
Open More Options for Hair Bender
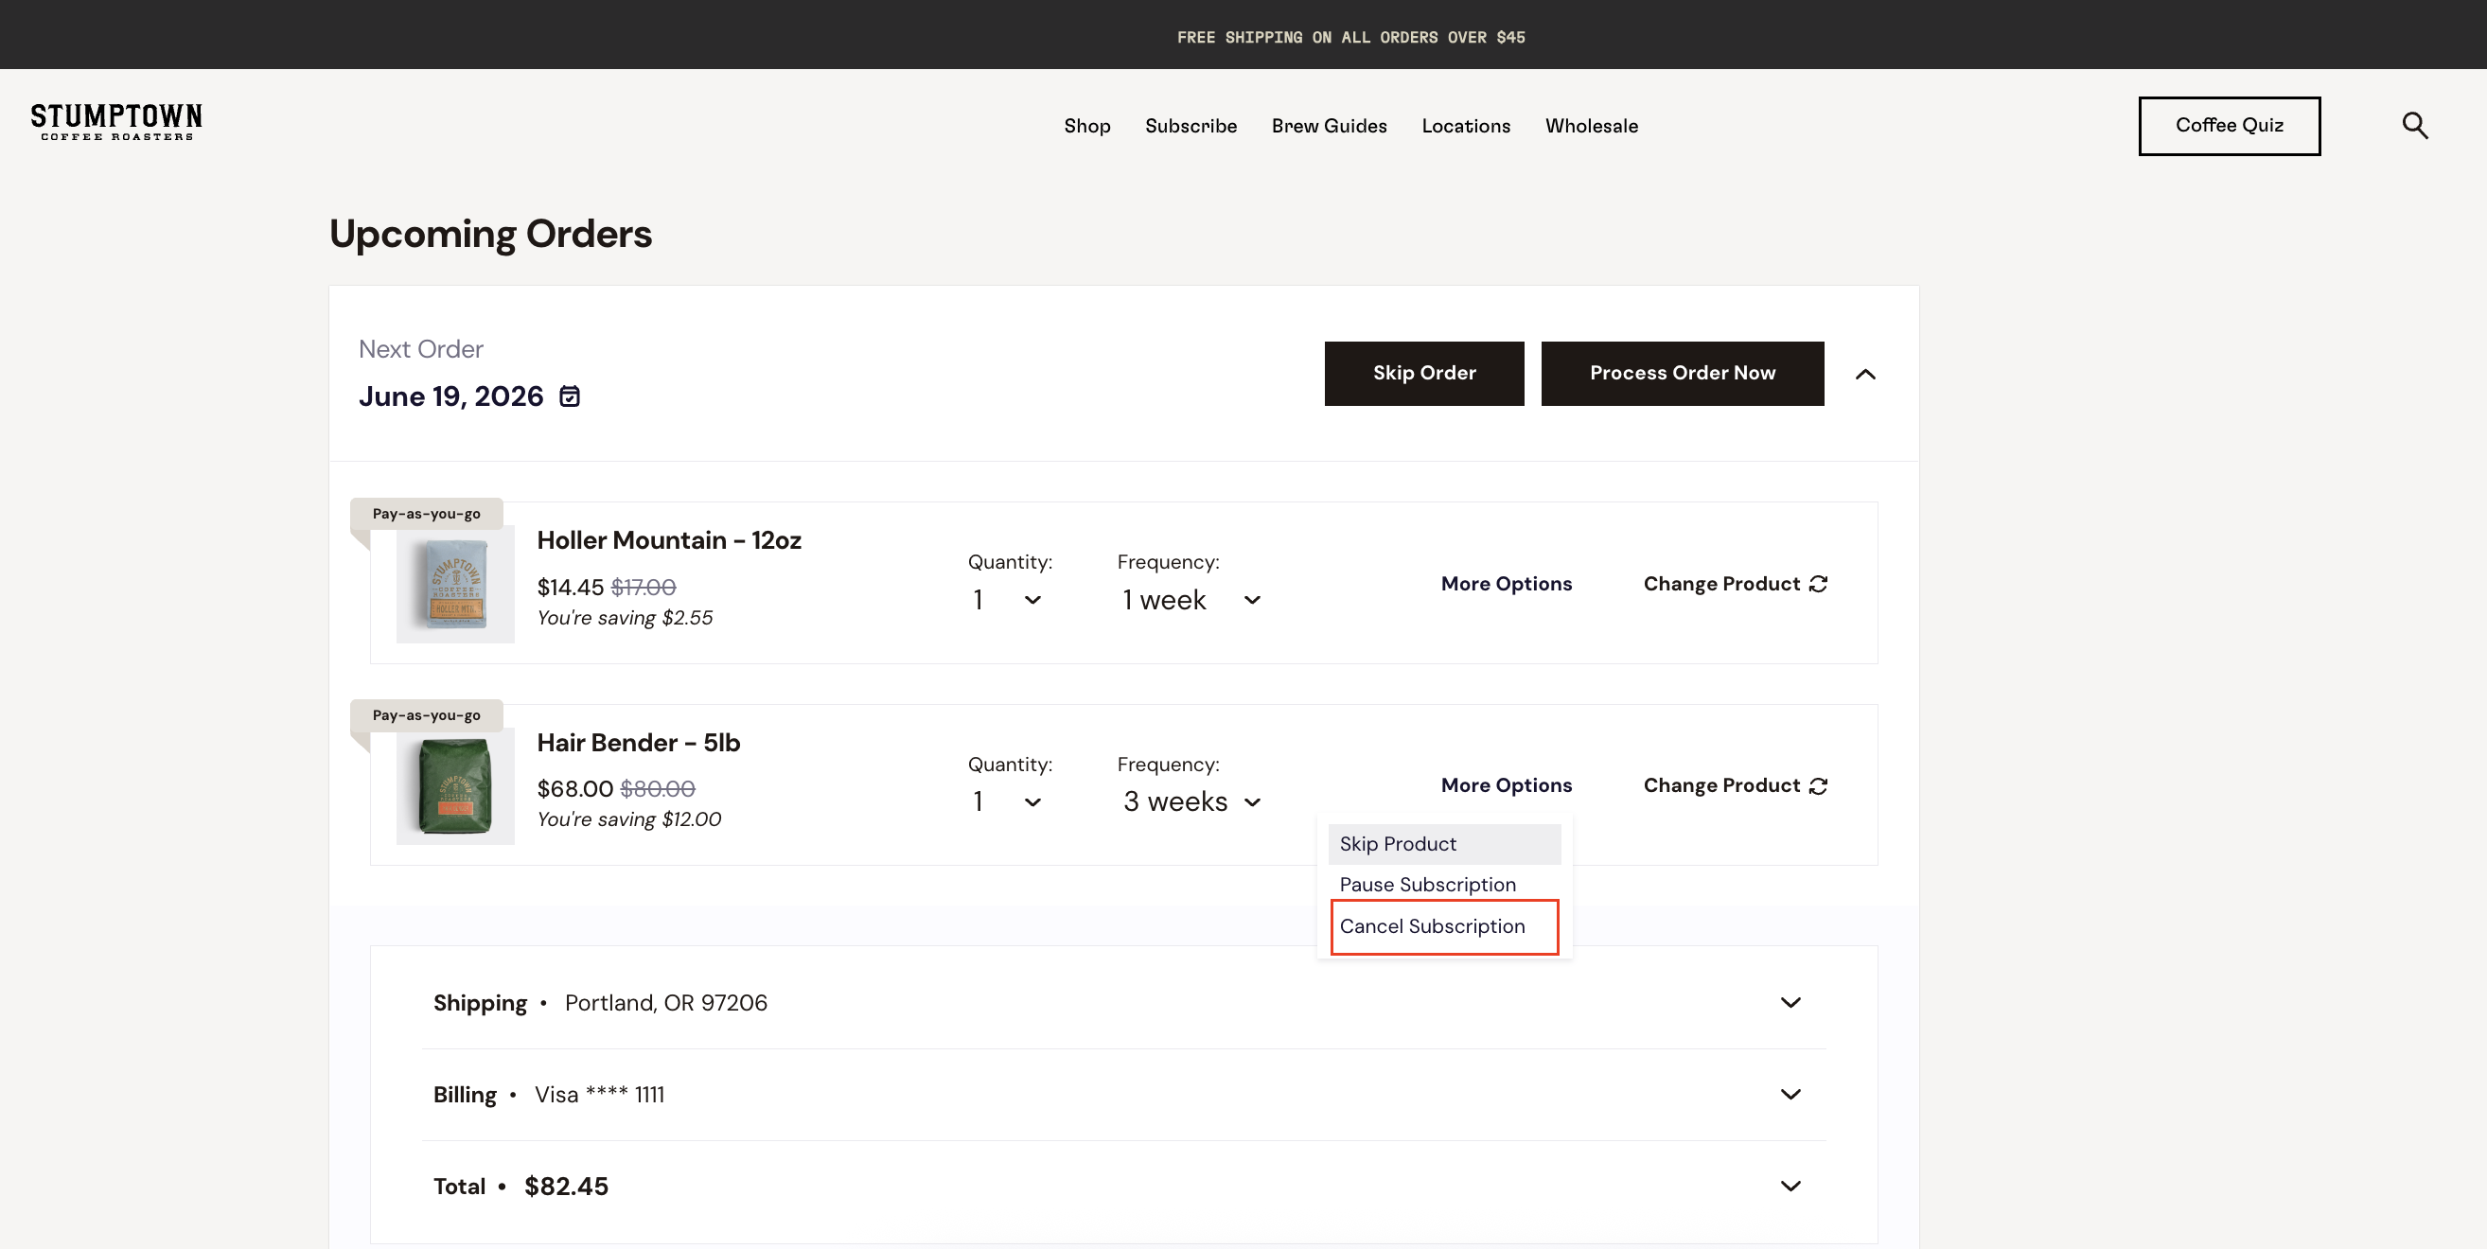pos(1506,785)
